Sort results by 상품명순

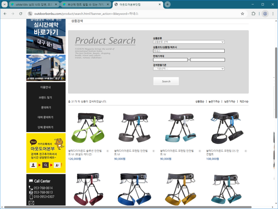pos(200,102)
